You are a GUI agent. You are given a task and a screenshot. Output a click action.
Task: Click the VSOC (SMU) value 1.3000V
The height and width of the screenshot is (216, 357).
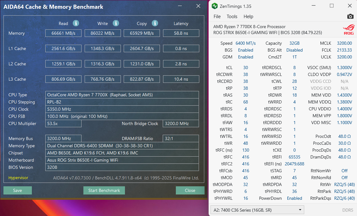click(344, 68)
